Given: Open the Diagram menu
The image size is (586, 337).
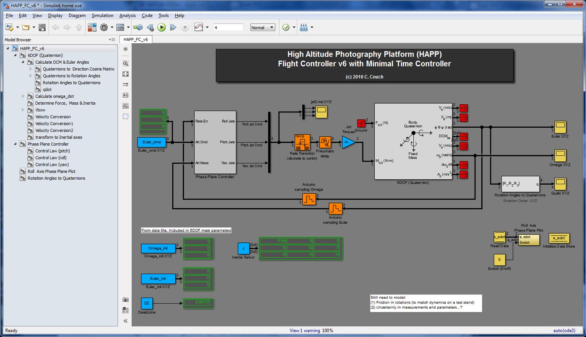Looking at the screenshot, I should coord(77,16).
